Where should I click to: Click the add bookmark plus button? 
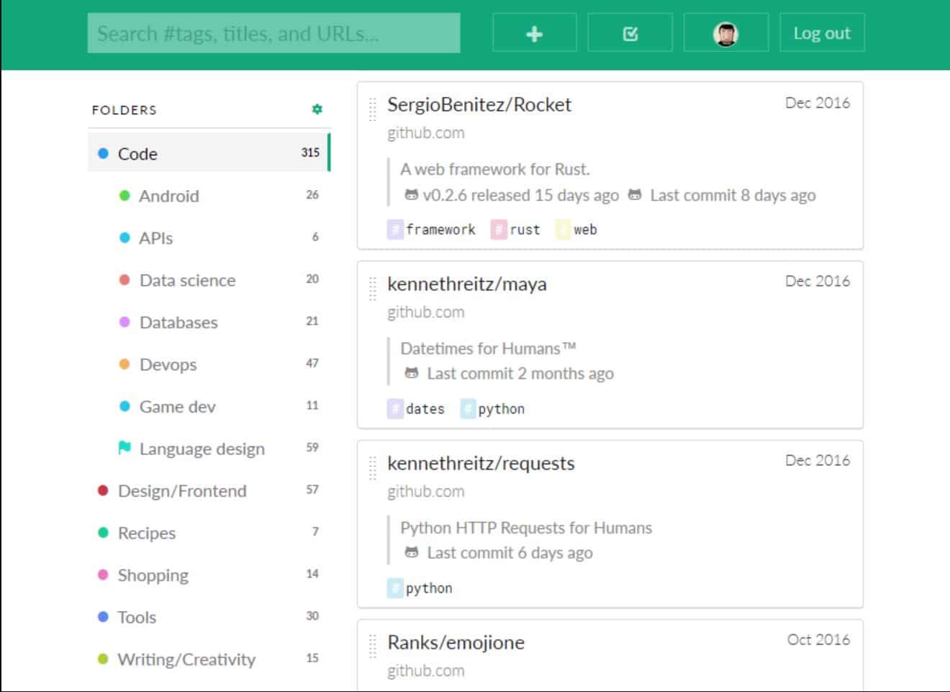pyautogui.click(x=534, y=33)
